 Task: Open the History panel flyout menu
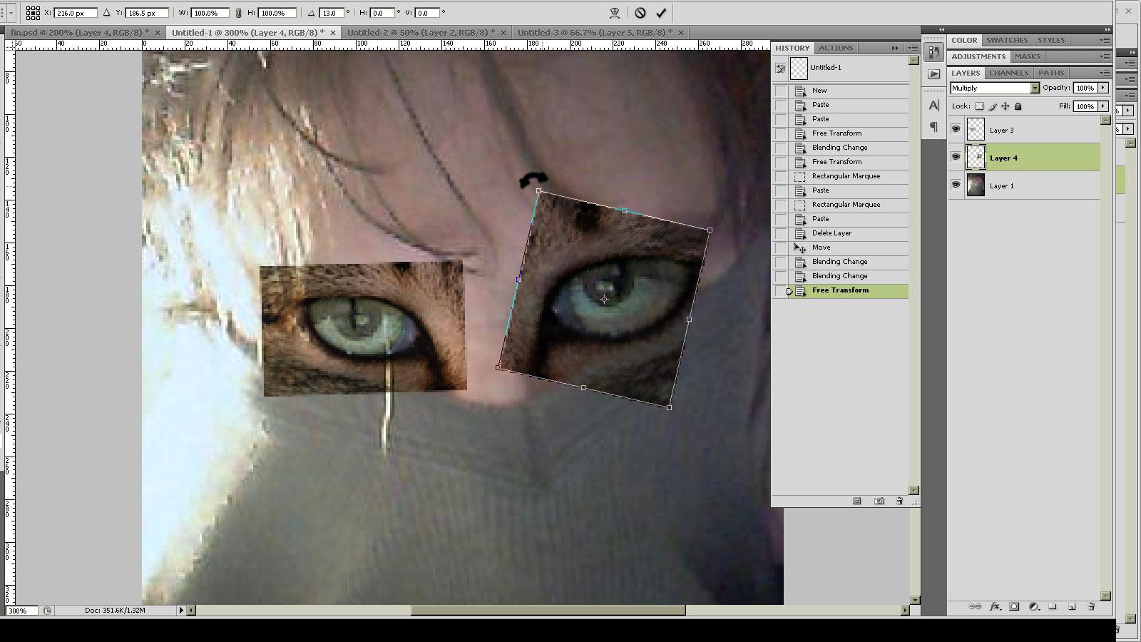pos(912,48)
